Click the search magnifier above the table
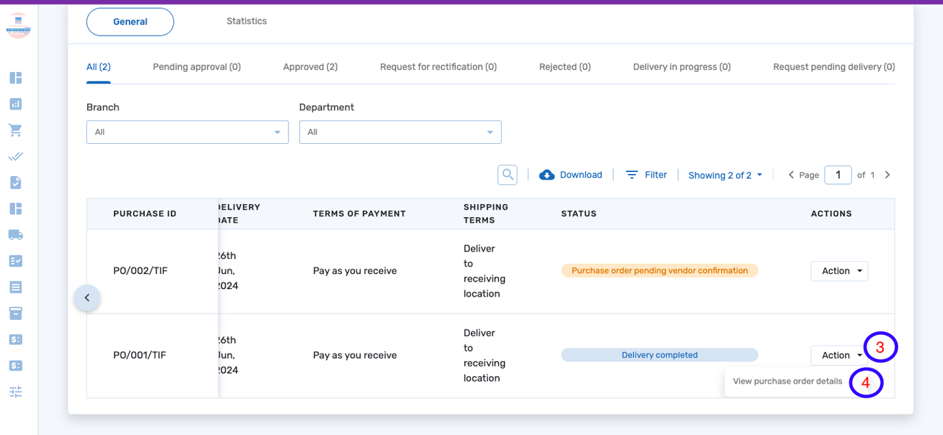 (x=507, y=175)
